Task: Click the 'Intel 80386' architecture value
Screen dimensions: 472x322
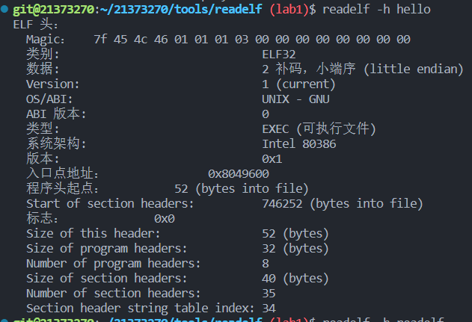Action: (x=299, y=144)
